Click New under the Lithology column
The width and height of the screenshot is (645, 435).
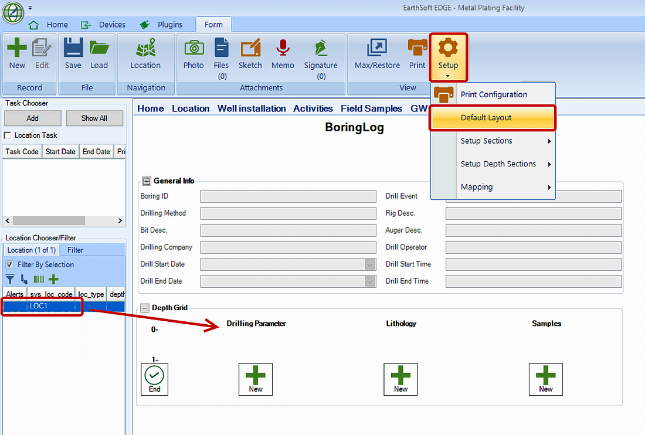pos(400,379)
